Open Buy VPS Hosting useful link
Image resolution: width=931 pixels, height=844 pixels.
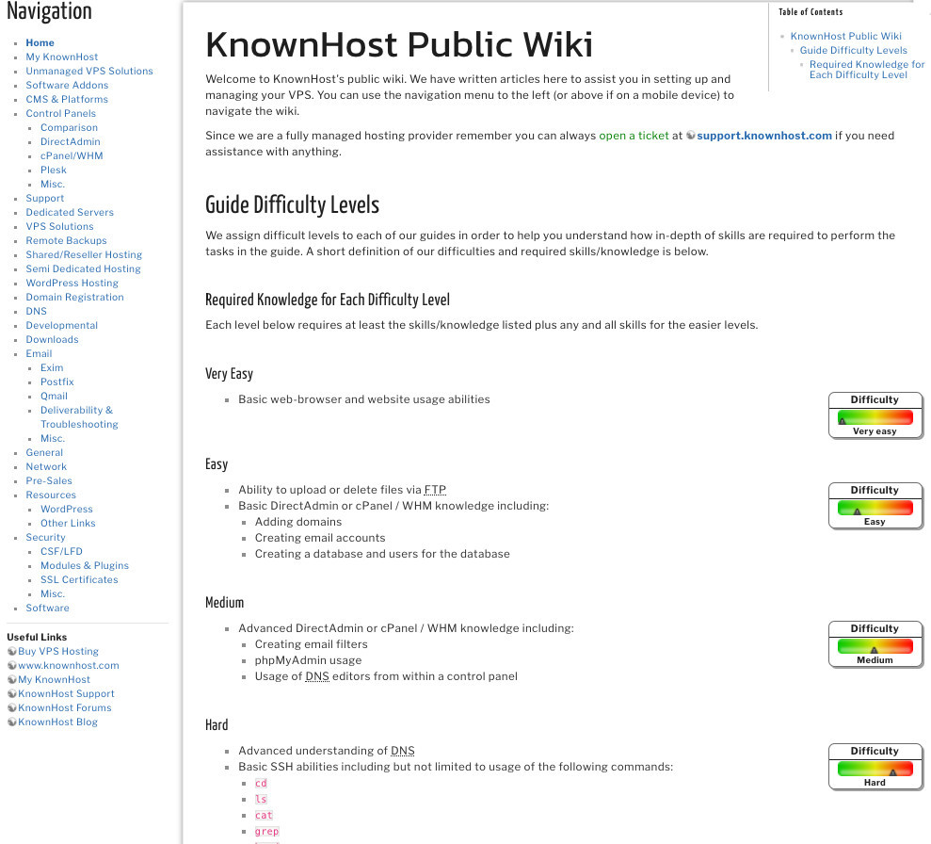click(58, 652)
